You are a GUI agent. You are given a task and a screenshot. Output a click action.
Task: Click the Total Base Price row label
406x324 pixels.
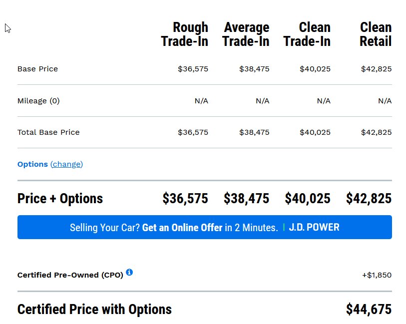point(48,132)
